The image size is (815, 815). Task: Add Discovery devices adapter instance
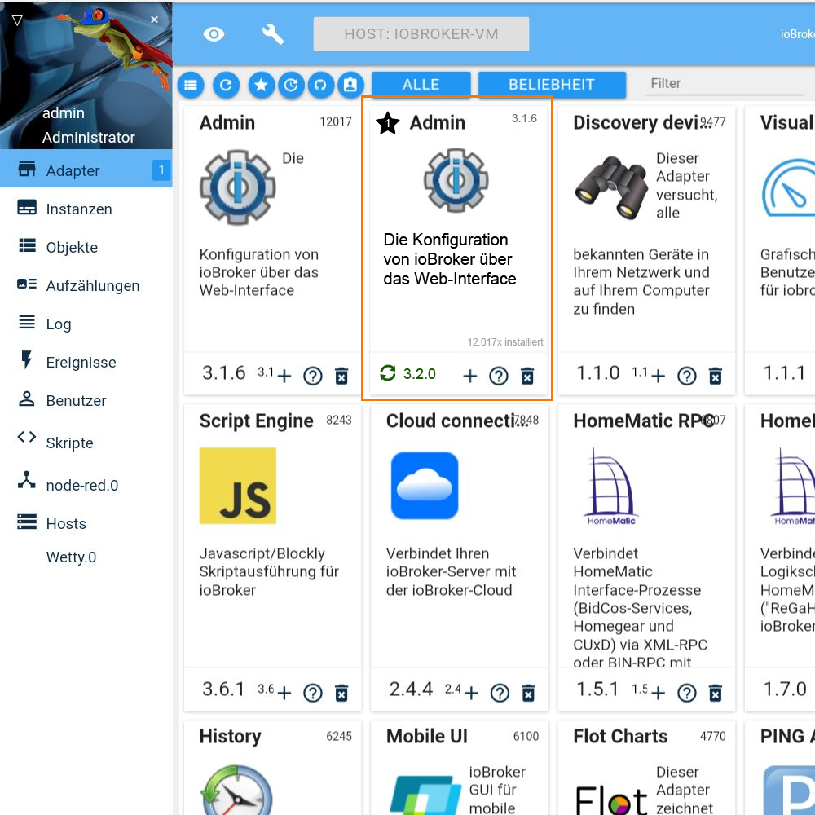[658, 376]
